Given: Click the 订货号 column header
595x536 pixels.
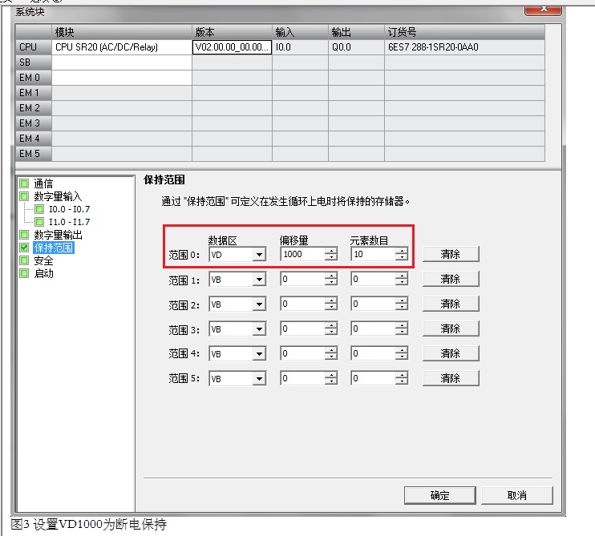Looking at the screenshot, I should (464, 32).
